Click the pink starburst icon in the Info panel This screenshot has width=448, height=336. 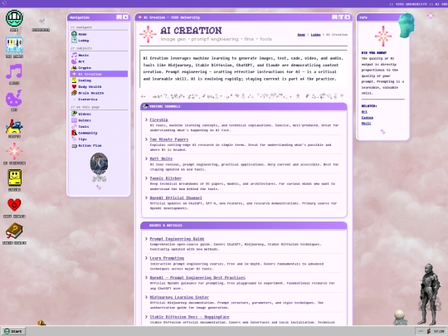[382, 37]
